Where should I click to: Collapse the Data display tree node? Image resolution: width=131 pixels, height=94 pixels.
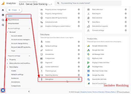[x=7, y=67]
